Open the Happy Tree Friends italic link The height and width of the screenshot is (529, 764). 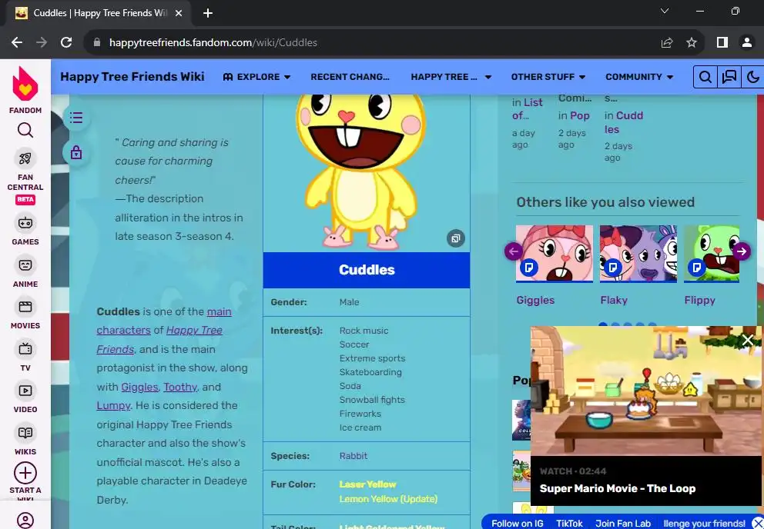pyautogui.click(x=159, y=340)
